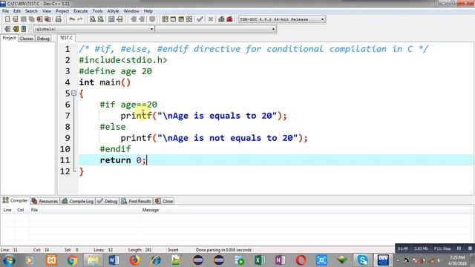Click the Toggle Bookmarks toolbar icon
Viewport: 475px width, 267px height.
point(16,29)
